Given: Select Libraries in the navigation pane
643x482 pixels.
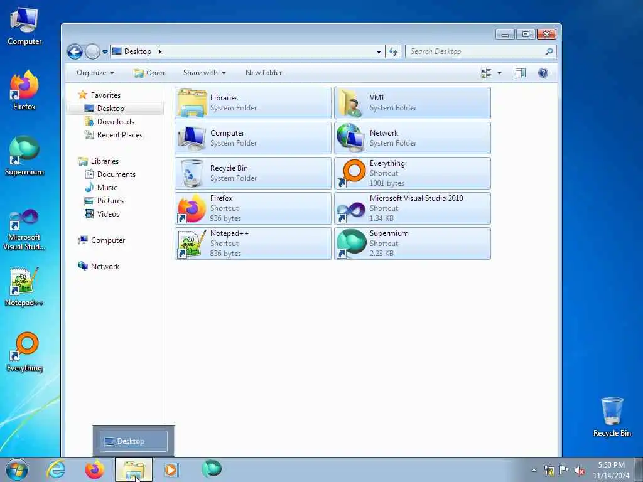Looking at the screenshot, I should click(105, 161).
